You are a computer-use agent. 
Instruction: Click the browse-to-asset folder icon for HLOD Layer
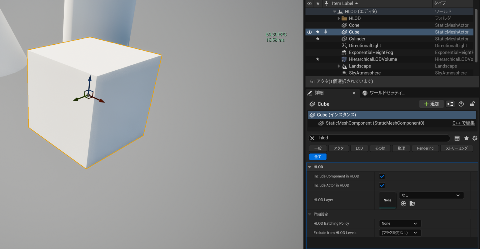[x=412, y=203]
